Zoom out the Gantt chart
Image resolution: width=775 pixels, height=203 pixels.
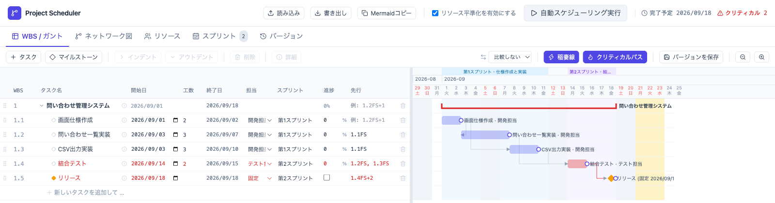(x=743, y=57)
